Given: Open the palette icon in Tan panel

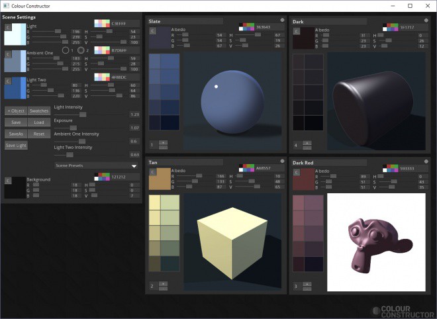Looking at the screenshot, I should 246,168.
